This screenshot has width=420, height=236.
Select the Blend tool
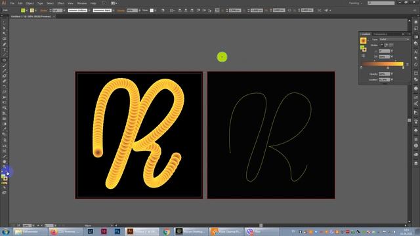tap(4, 134)
